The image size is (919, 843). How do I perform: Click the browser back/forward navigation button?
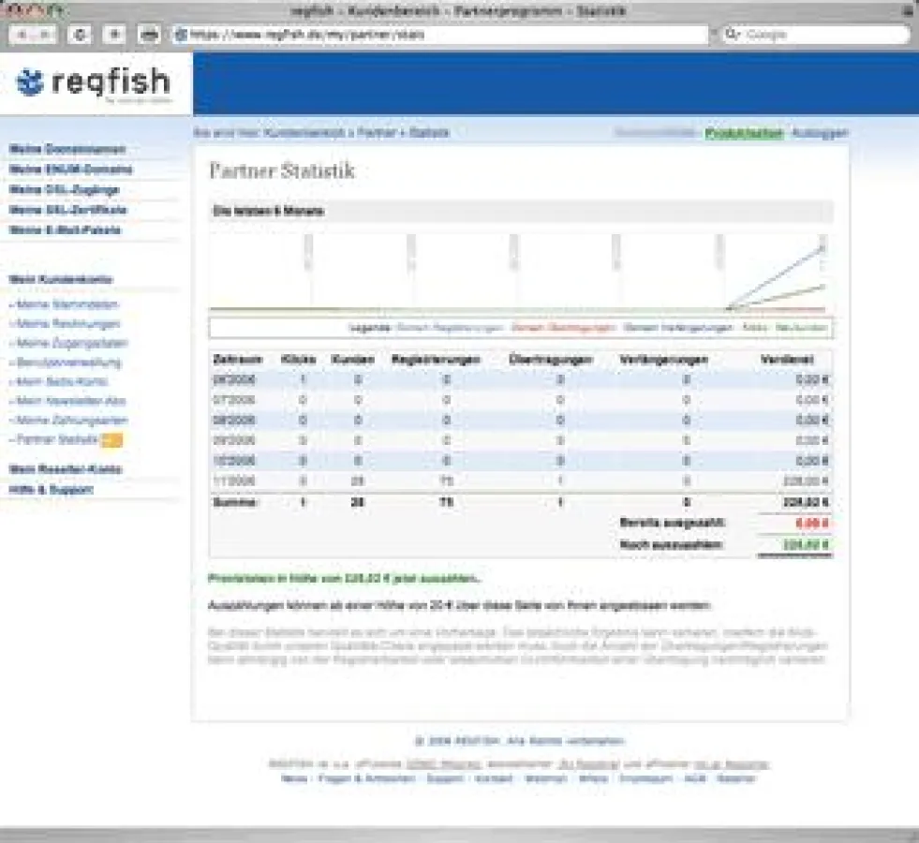[x=34, y=35]
